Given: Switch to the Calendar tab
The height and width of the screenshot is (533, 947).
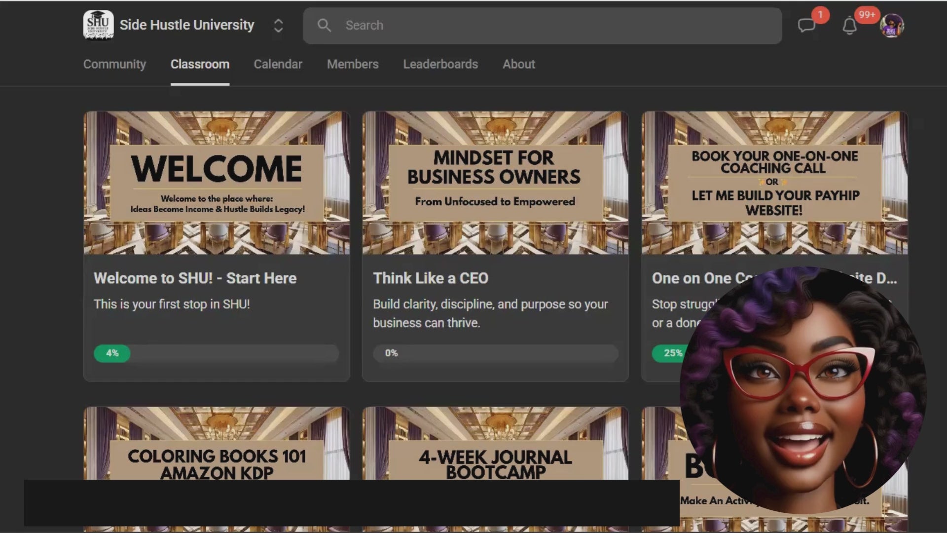Looking at the screenshot, I should point(278,64).
